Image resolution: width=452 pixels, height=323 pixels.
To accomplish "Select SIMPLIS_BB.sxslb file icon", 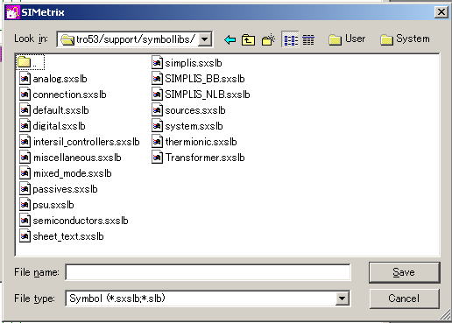I will (157, 79).
